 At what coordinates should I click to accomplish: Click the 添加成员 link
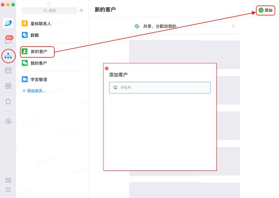coord(34,91)
